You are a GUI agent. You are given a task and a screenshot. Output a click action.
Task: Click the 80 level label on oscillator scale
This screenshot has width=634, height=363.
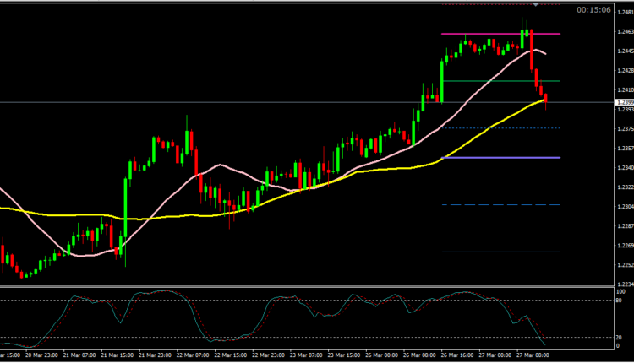pos(619,300)
